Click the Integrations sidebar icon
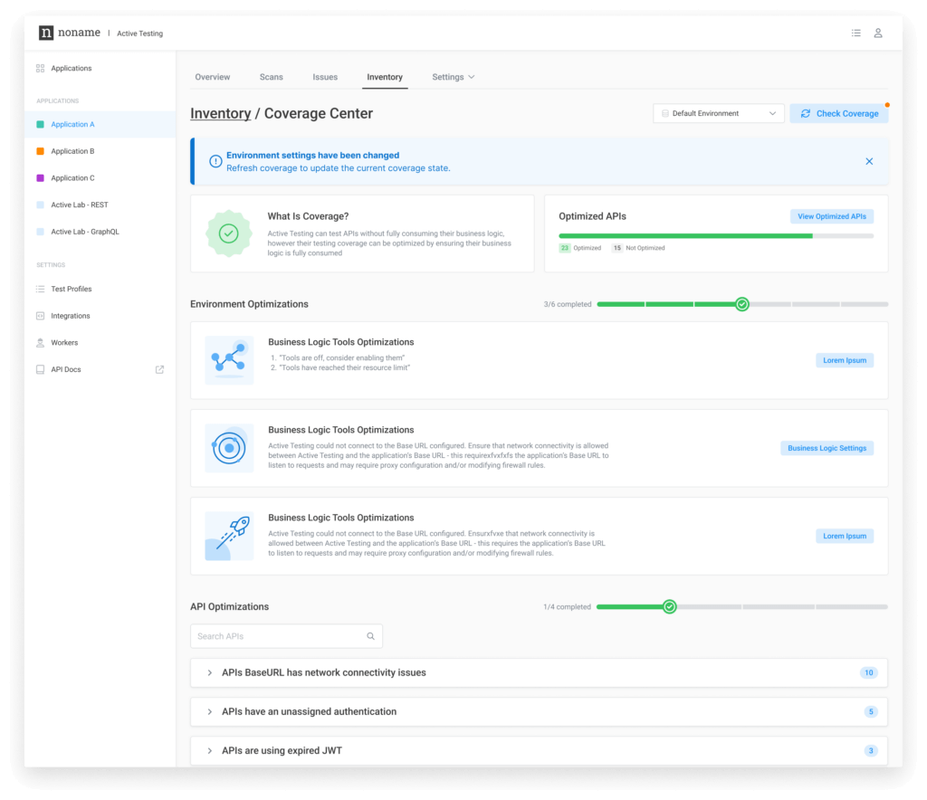The height and width of the screenshot is (800, 927). tap(40, 316)
